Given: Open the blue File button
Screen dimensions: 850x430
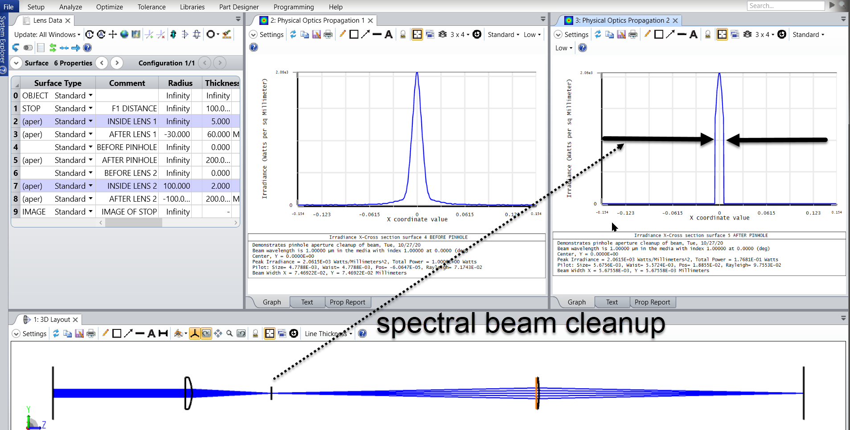Looking at the screenshot, I should click(x=8, y=6).
